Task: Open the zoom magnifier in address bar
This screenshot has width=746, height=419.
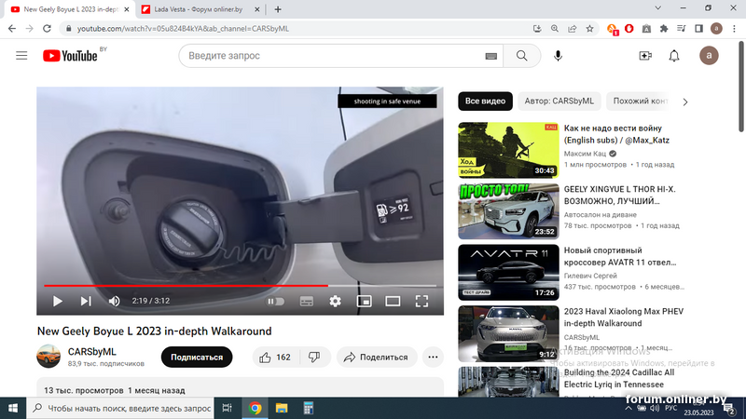Action: click(x=555, y=29)
